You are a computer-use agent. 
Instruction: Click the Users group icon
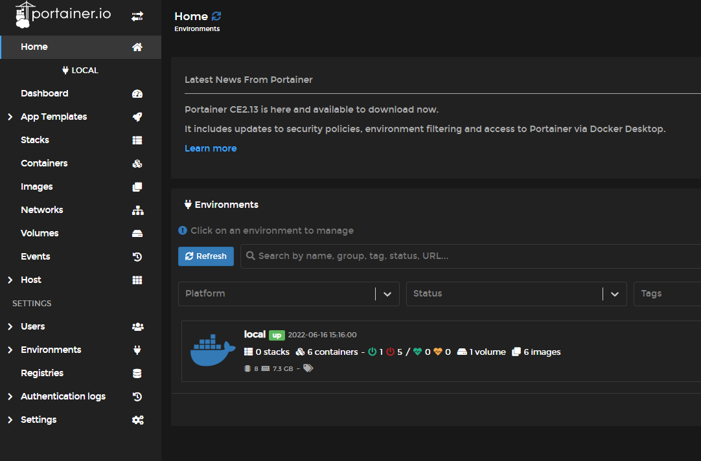138,326
